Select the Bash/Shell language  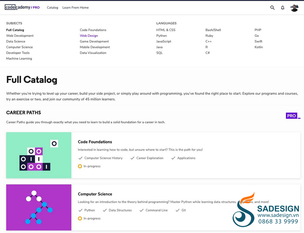pos(213,30)
